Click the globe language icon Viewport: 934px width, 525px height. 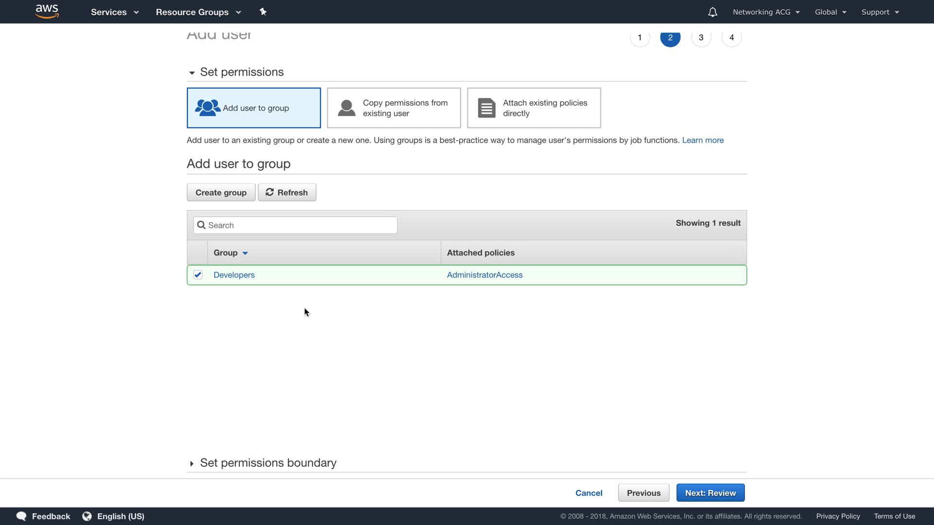coord(87,516)
